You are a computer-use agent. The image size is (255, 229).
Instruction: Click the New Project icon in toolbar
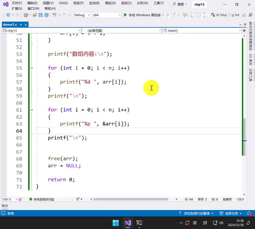click(x=26, y=15)
